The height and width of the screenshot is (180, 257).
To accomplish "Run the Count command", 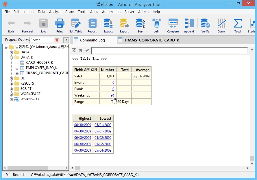I will [x=221, y=26].
